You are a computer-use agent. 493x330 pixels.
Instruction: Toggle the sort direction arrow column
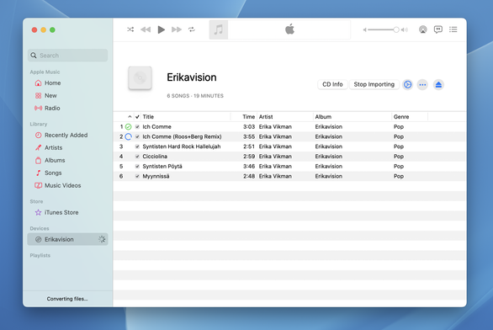[130, 117]
